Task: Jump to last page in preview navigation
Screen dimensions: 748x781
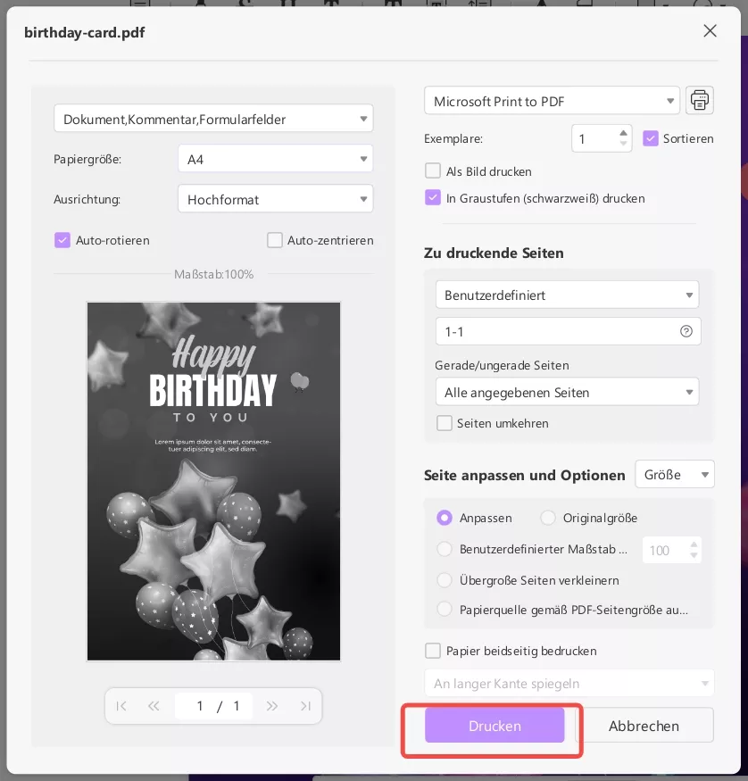Action: tap(305, 706)
